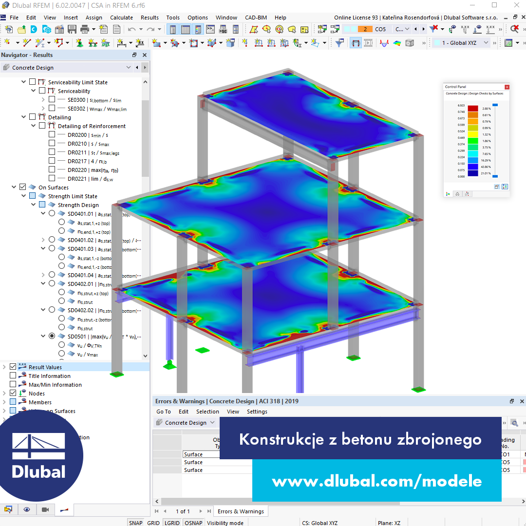Select the SD0401.01 radio button
526x526 pixels.
click(x=52, y=213)
